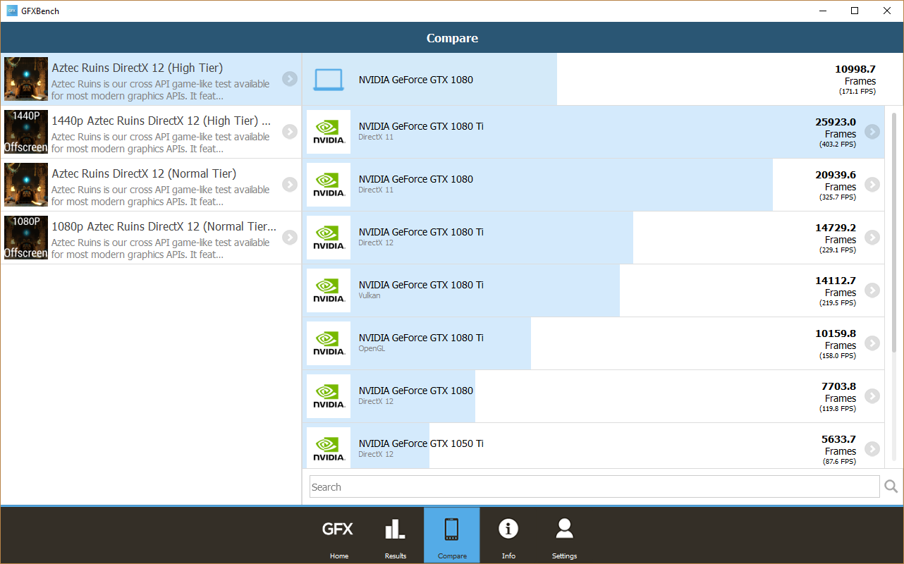904x564 pixels.
Task: Expand Aztec Ruins Normal Tier arrow
Action: [290, 185]
